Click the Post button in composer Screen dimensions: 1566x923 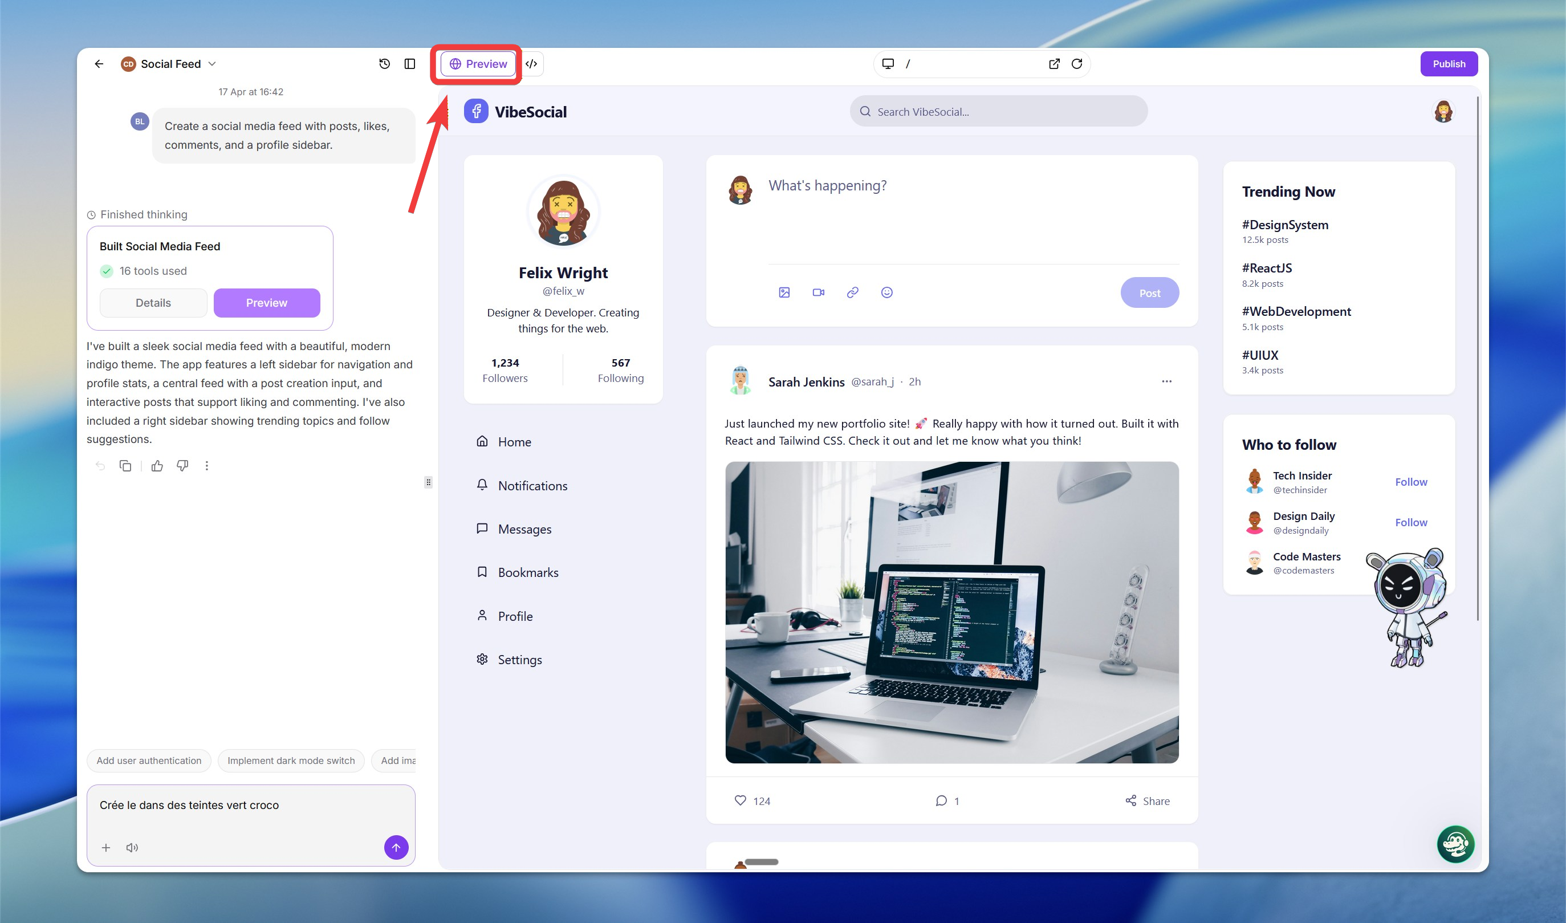pos(1149,292)
